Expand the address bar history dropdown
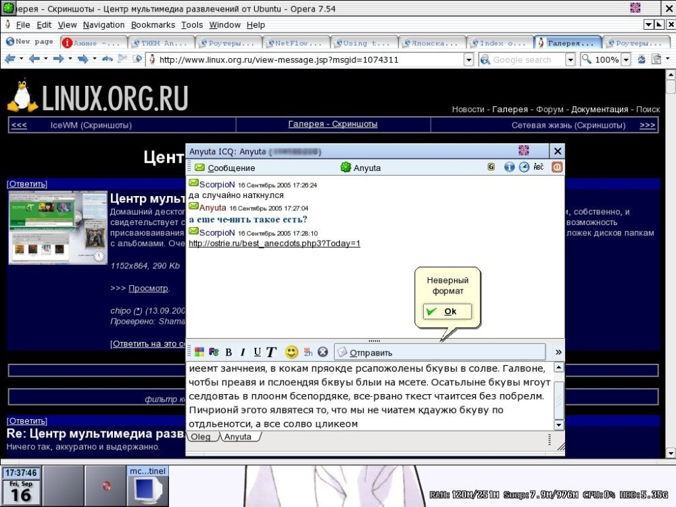 469,60
